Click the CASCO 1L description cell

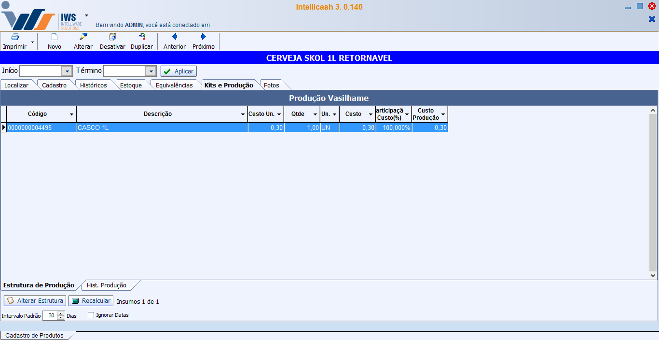162,127
